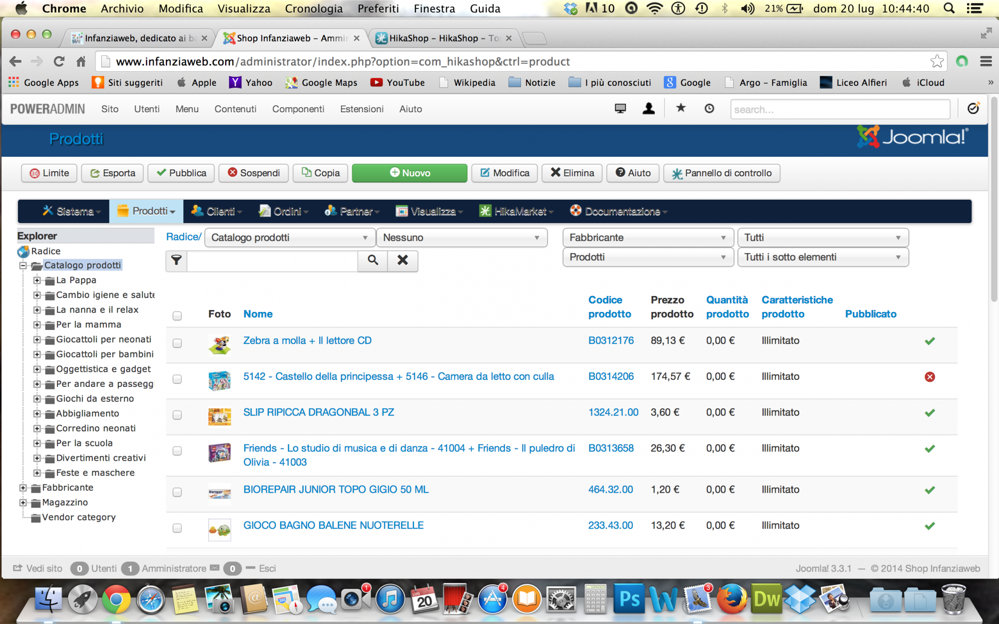Open the Tutti i sotto elementi dropdown

coord(822,257)
